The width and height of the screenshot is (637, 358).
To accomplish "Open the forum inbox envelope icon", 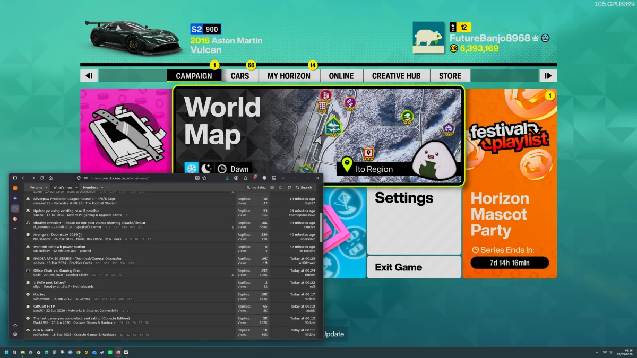I will 272,187.
